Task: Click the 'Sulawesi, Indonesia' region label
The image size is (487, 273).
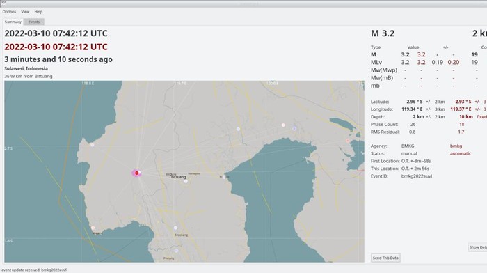Action: coord(26,69)
